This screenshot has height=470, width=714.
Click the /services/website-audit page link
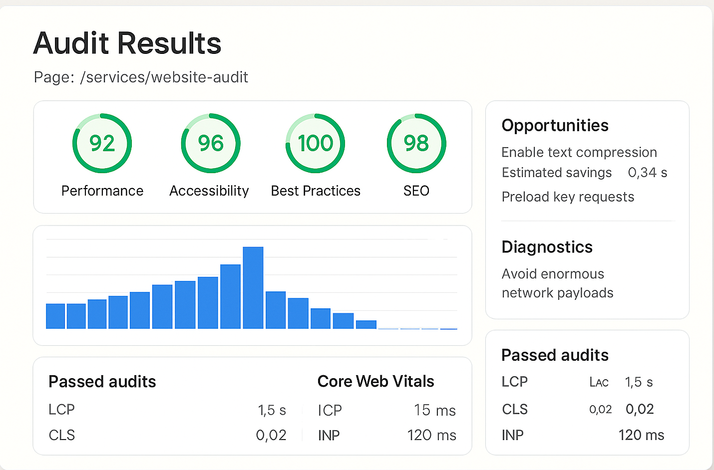click(165, 77)
